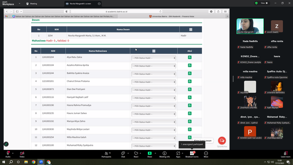The image size is (293, 165).
Task: Open status dropdown for Bakhita Syakira Anaiza
Action: 154,74
